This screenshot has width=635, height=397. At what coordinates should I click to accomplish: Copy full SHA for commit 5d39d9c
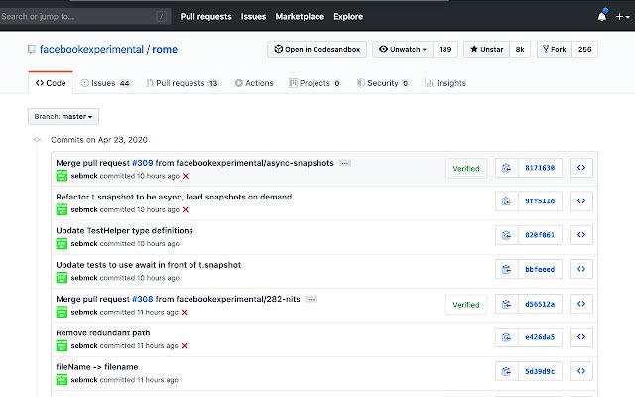coord(506,371)
